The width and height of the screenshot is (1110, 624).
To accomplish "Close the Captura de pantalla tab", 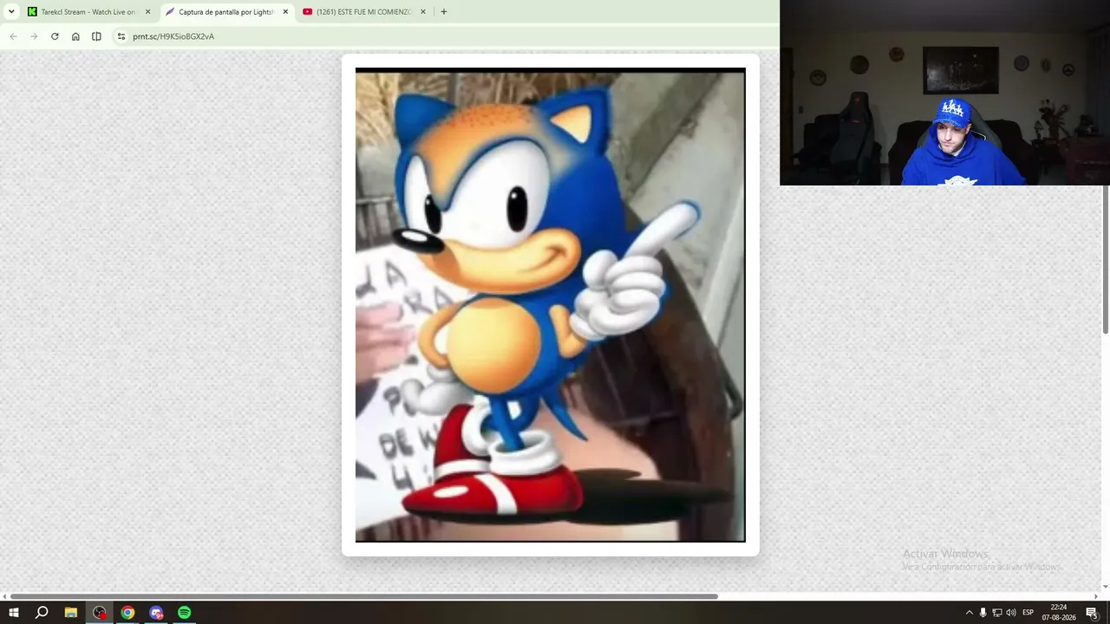I will [285, 12].
